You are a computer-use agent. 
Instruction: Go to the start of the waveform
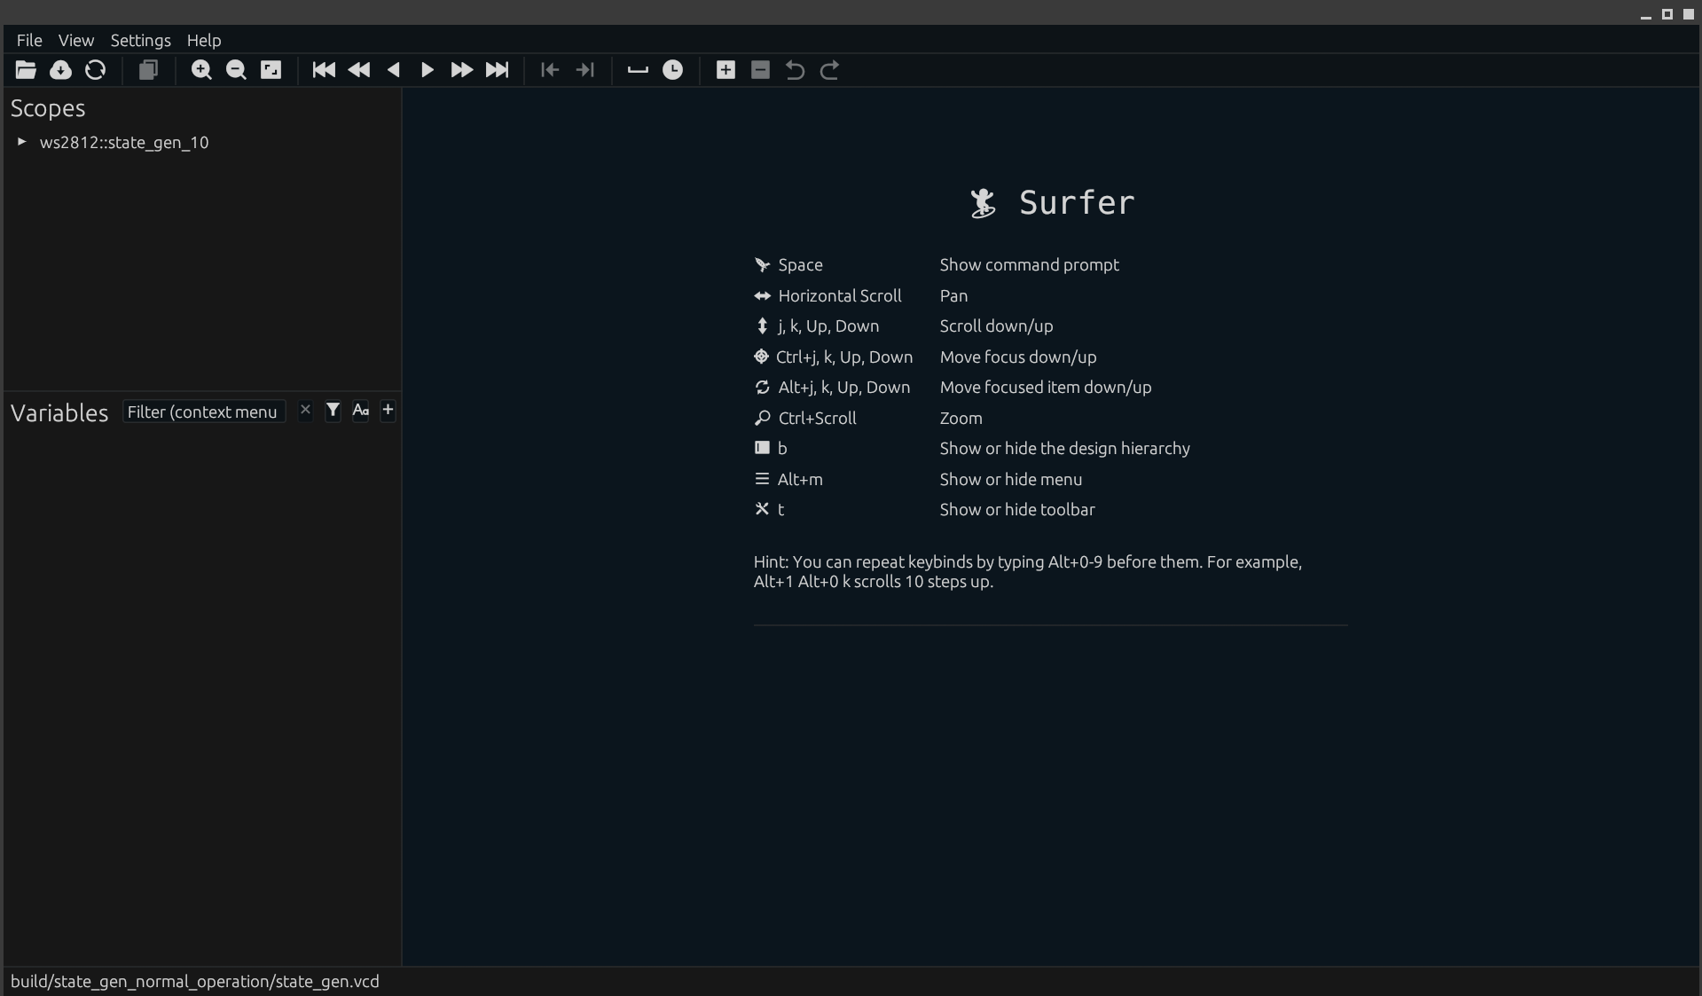tap(324, 70)
